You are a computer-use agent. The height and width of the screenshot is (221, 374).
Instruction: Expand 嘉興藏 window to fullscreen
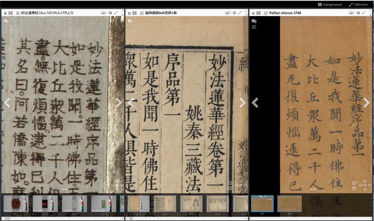[x=240, y=13]
